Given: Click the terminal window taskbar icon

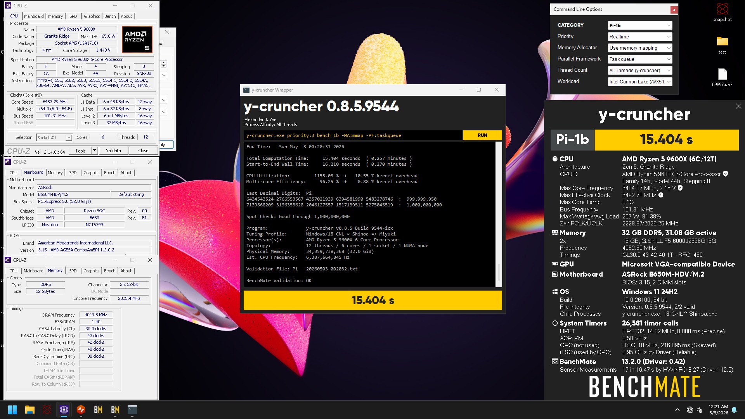Looking at the screenshot, I should tap(132, 410).
